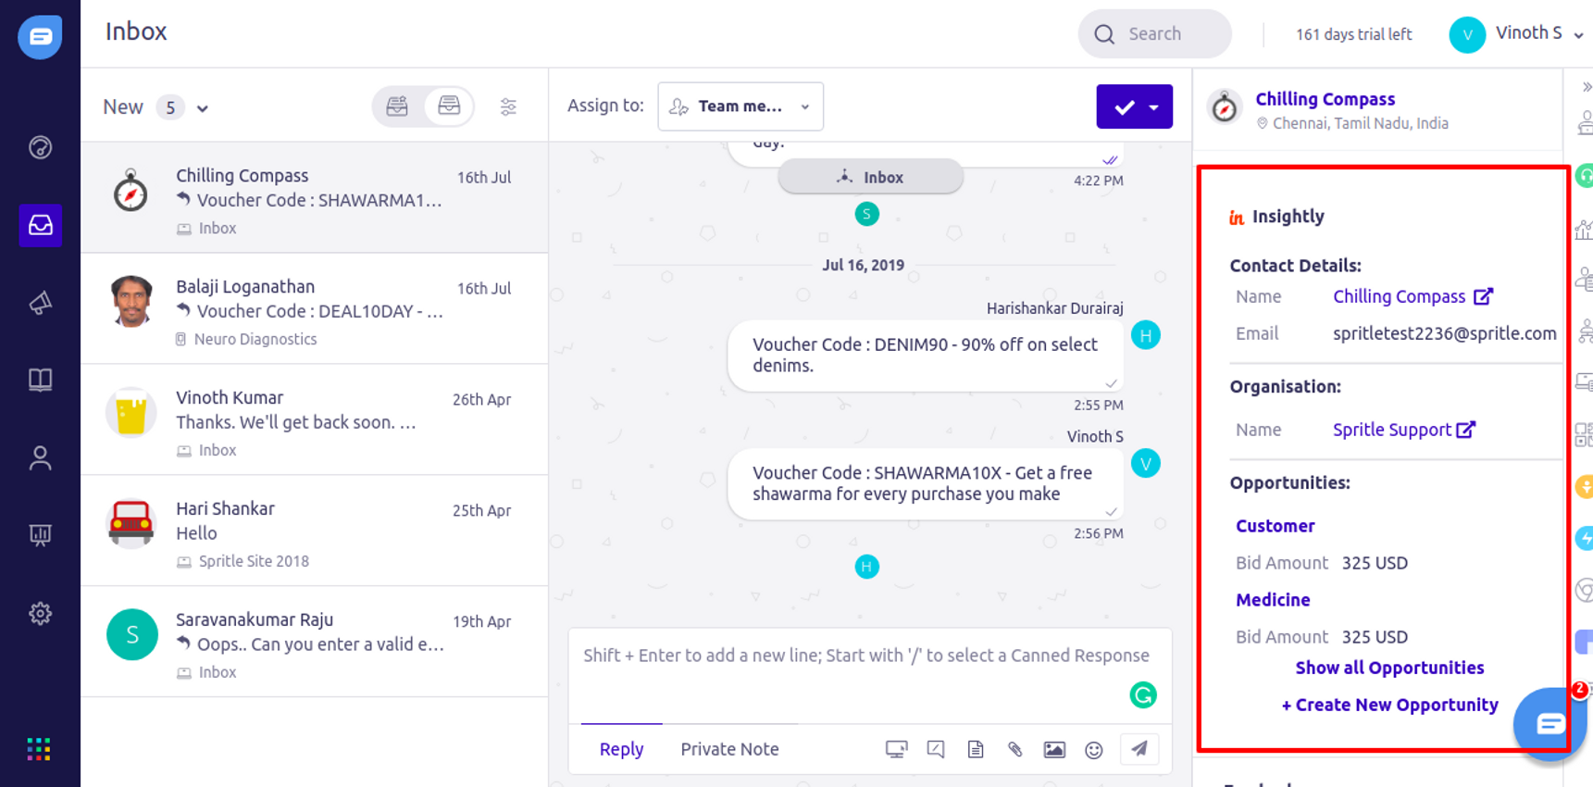Insert an image in the reply
Screen dimensions: 1593x787
1054,749
